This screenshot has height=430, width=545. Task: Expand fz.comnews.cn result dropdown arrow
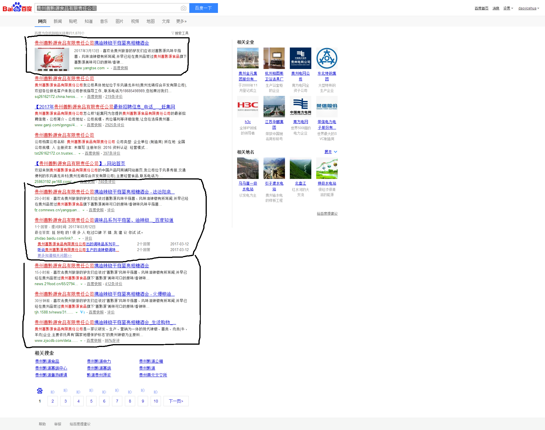(x=83, y=210)
